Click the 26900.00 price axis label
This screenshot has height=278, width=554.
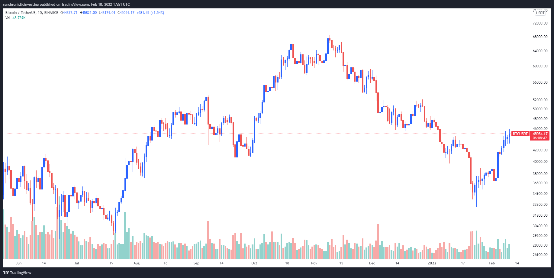pos(540,255)
